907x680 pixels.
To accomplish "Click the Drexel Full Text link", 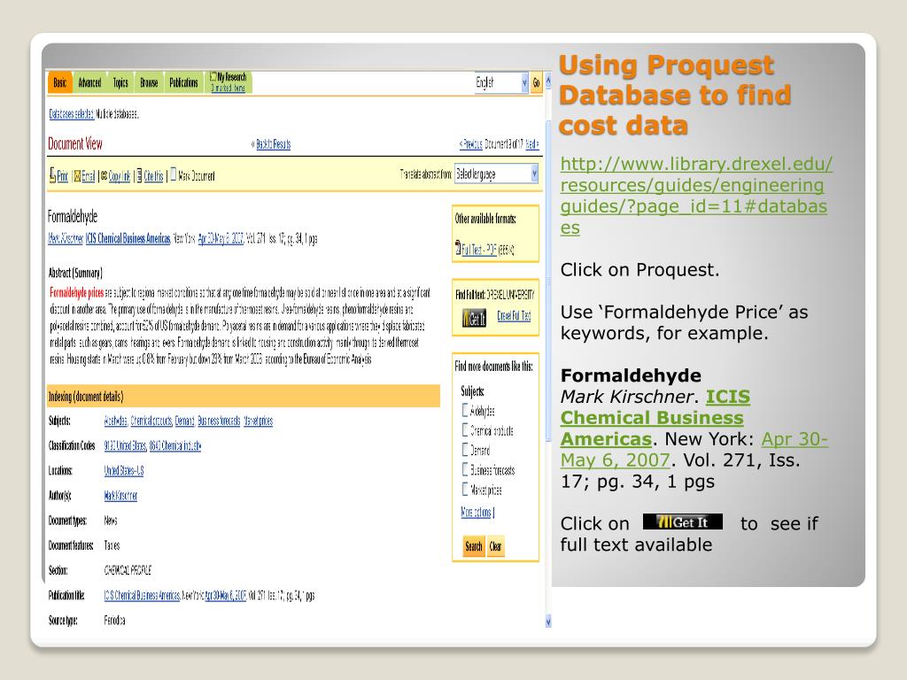I will 514,316.
